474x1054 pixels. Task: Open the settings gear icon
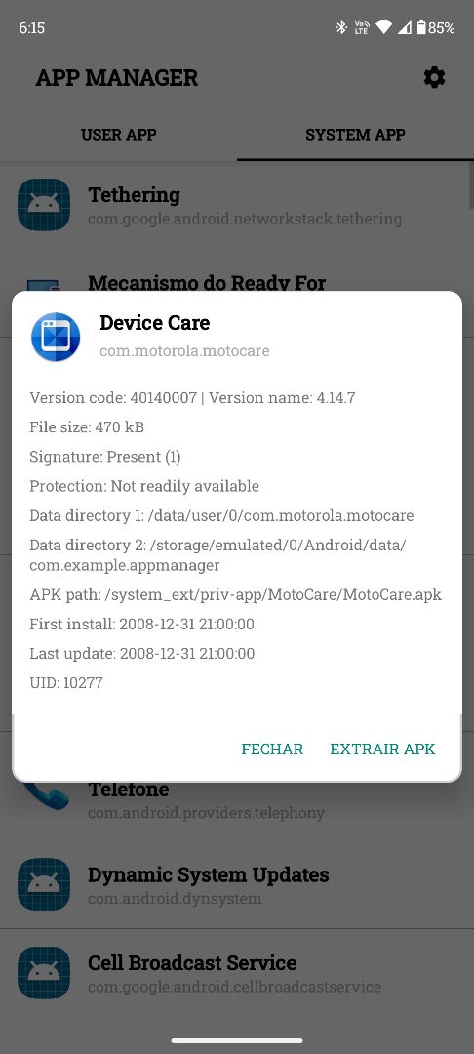pyautogui.click(x=434, y=77)
